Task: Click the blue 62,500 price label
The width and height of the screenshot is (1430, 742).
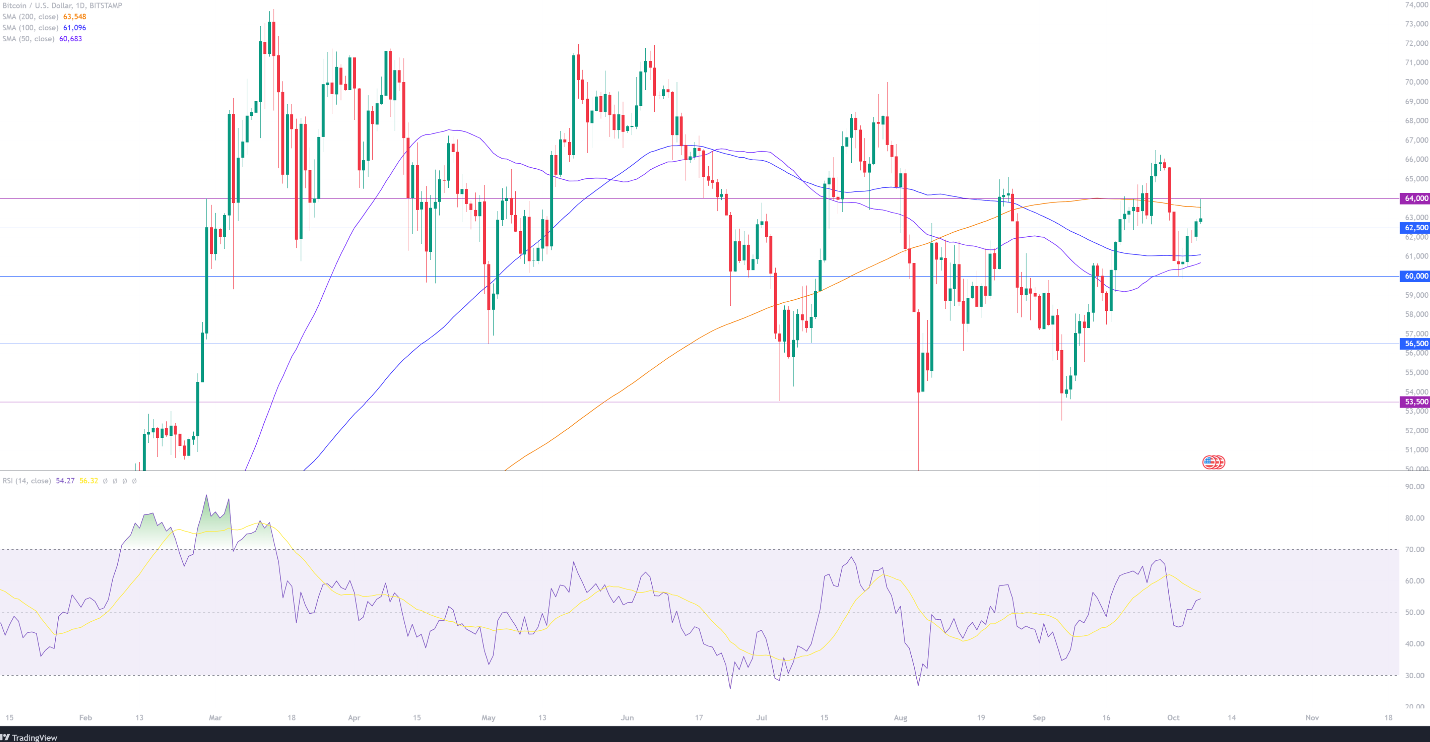Action: [1416, 227]
